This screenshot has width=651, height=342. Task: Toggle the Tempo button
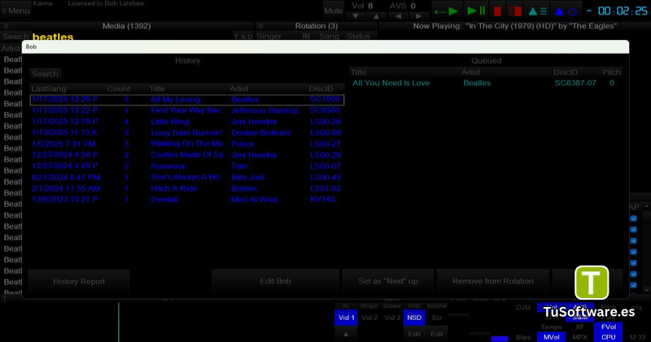point(552,327)
